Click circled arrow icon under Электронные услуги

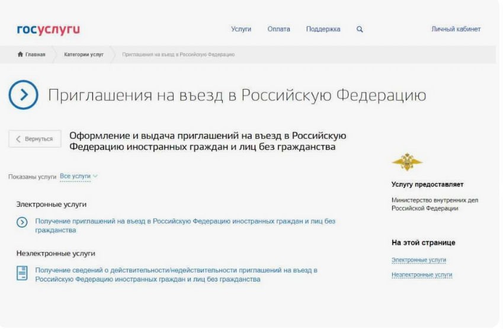pos(22,222)
